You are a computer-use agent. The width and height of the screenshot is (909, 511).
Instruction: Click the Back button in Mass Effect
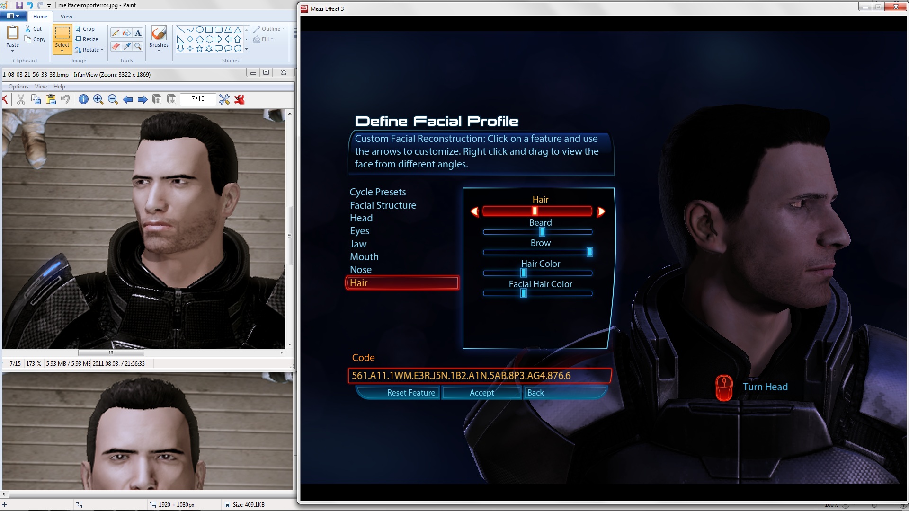point(565,393)
